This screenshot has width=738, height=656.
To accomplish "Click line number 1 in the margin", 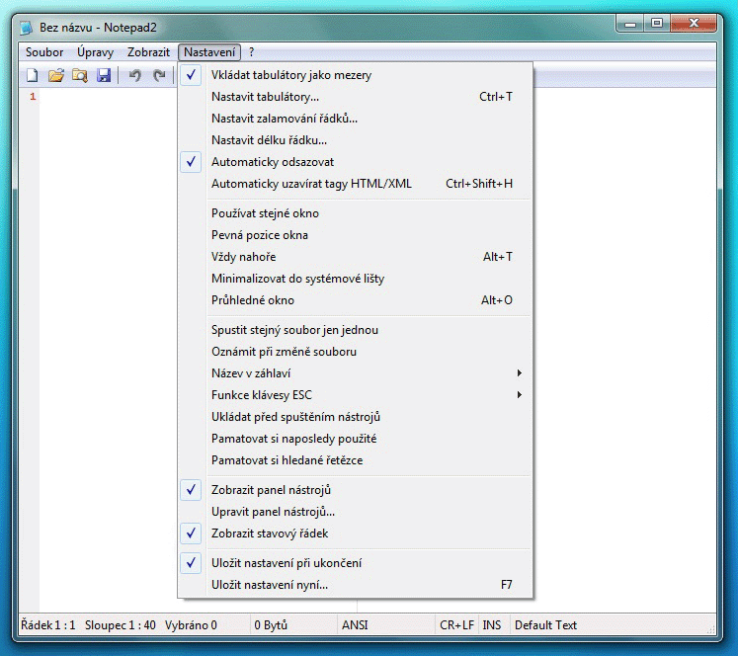I will (33, 97).
